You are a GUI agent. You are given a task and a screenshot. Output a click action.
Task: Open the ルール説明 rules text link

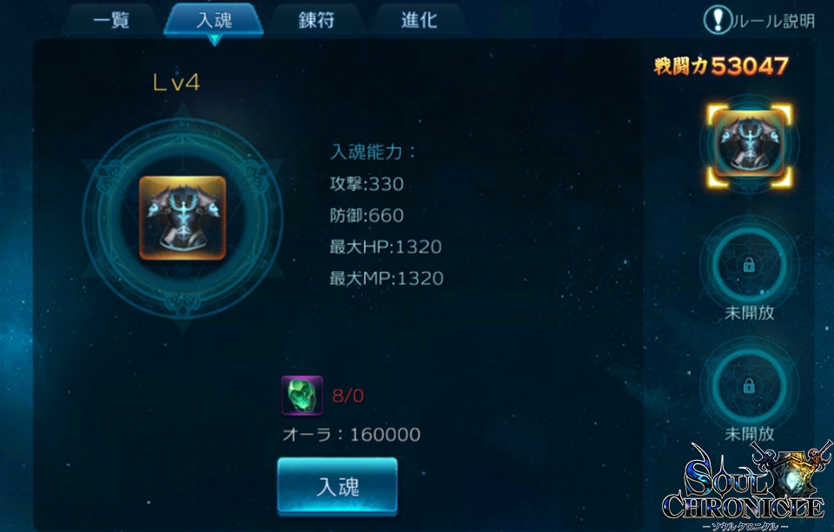click(x=774, y=21)
